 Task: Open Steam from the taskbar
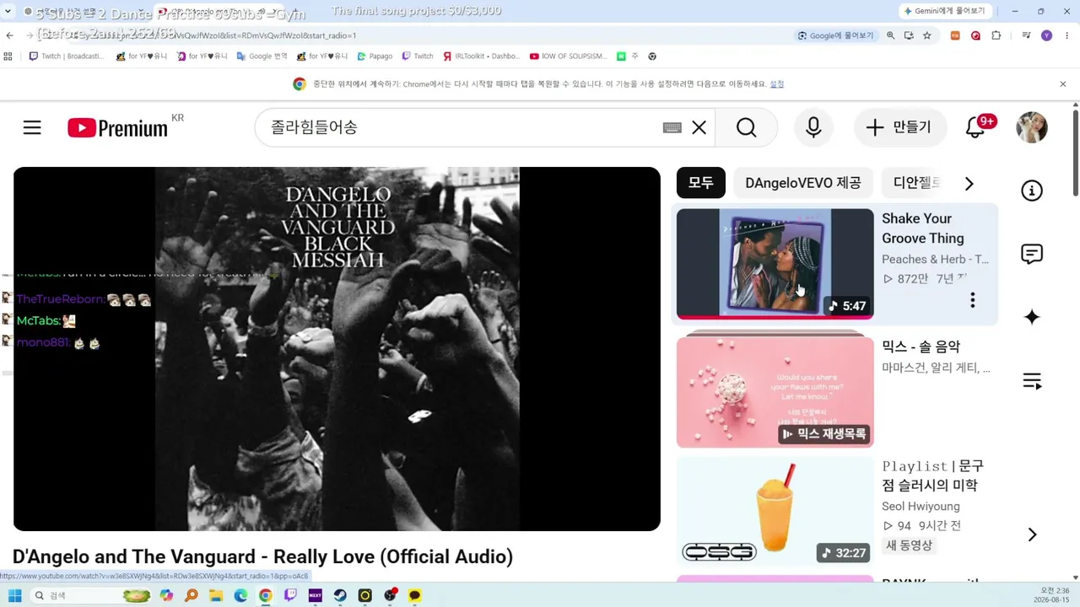coord(340,595)
